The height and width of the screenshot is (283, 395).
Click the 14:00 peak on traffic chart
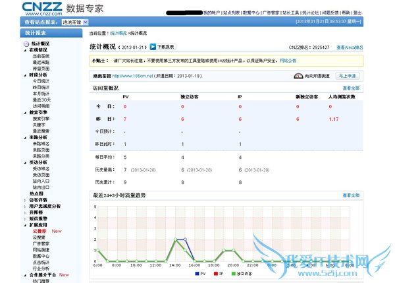(176, 239)
